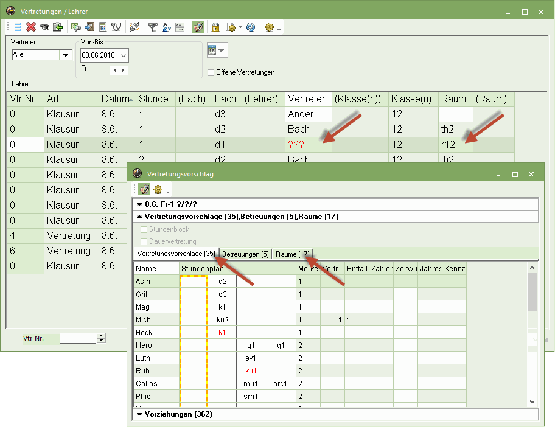Collapse the '8.6. Fr-1 ?/?/?' section

click(139, 204)
